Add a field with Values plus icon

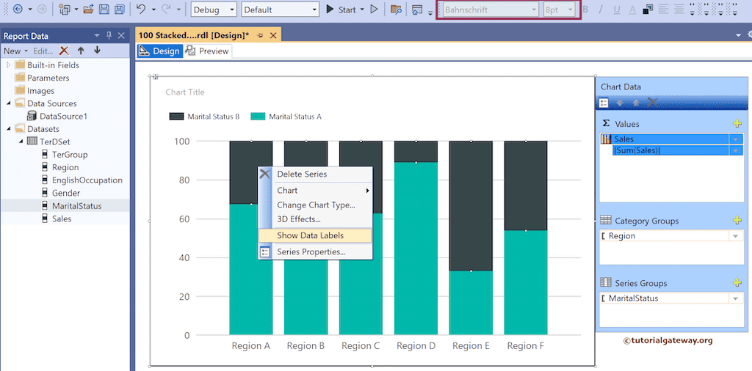737,124
